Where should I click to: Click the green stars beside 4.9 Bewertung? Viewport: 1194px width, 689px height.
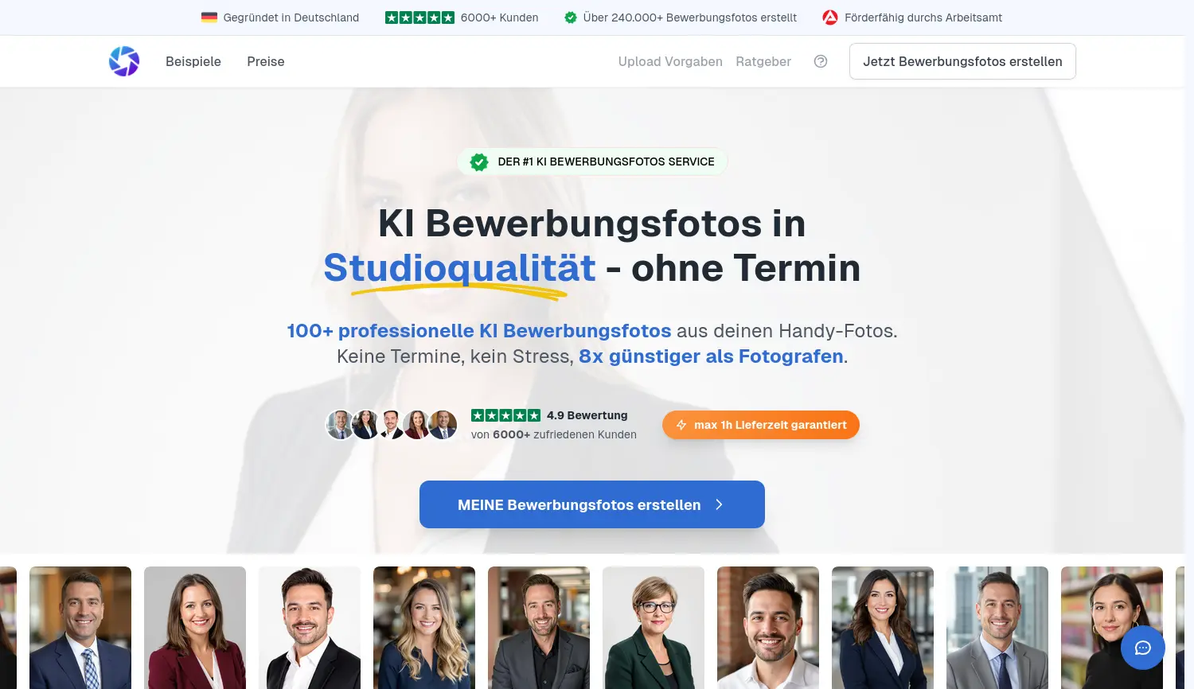(505, 415)
